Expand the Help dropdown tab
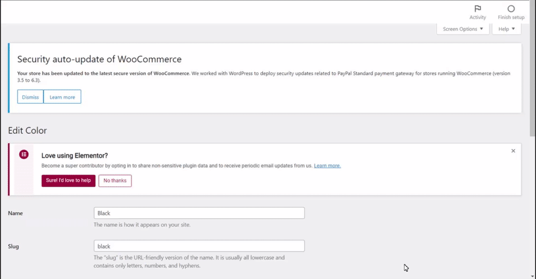 pos(507,29)
